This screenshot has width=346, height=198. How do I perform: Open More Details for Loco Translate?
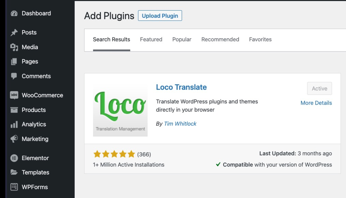click(x=316, y=103)
